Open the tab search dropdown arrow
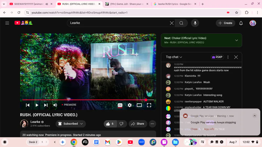Screen dimensions: 262x147 [4, 4]
